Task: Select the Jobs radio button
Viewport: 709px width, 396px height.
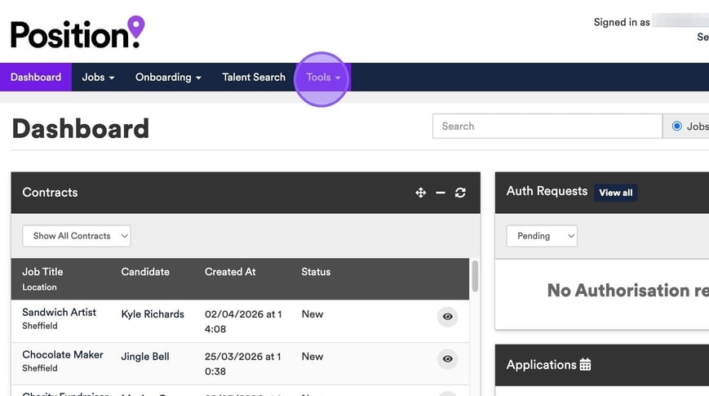Action: [677, 127]
